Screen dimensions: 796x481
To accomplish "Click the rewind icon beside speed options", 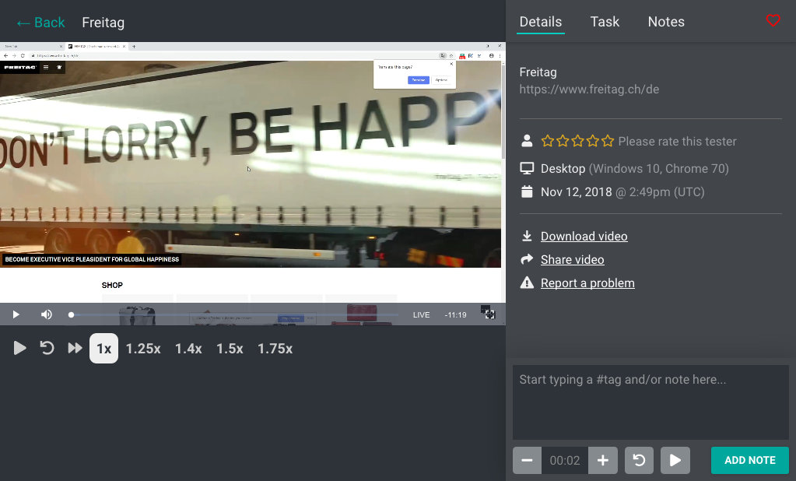I will 47,349.
